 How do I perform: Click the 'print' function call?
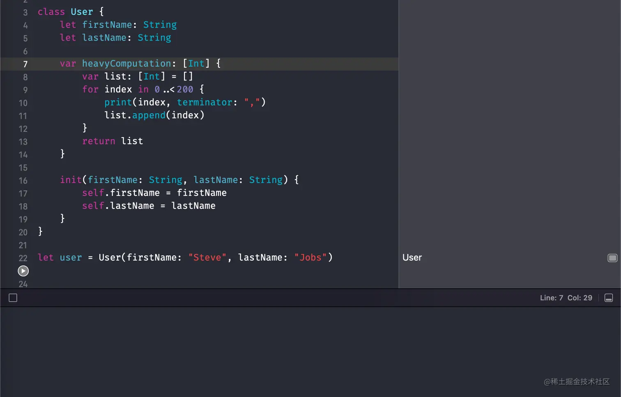(x=118, y=102)
